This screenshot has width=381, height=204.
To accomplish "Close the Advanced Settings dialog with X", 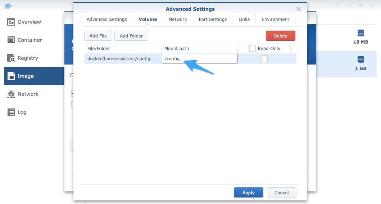I will point(298,9).
